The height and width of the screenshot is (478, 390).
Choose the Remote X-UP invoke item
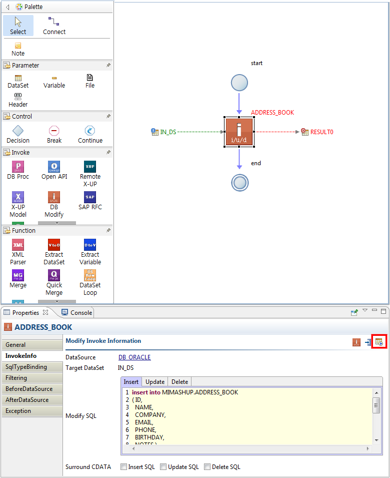(90, 174)
